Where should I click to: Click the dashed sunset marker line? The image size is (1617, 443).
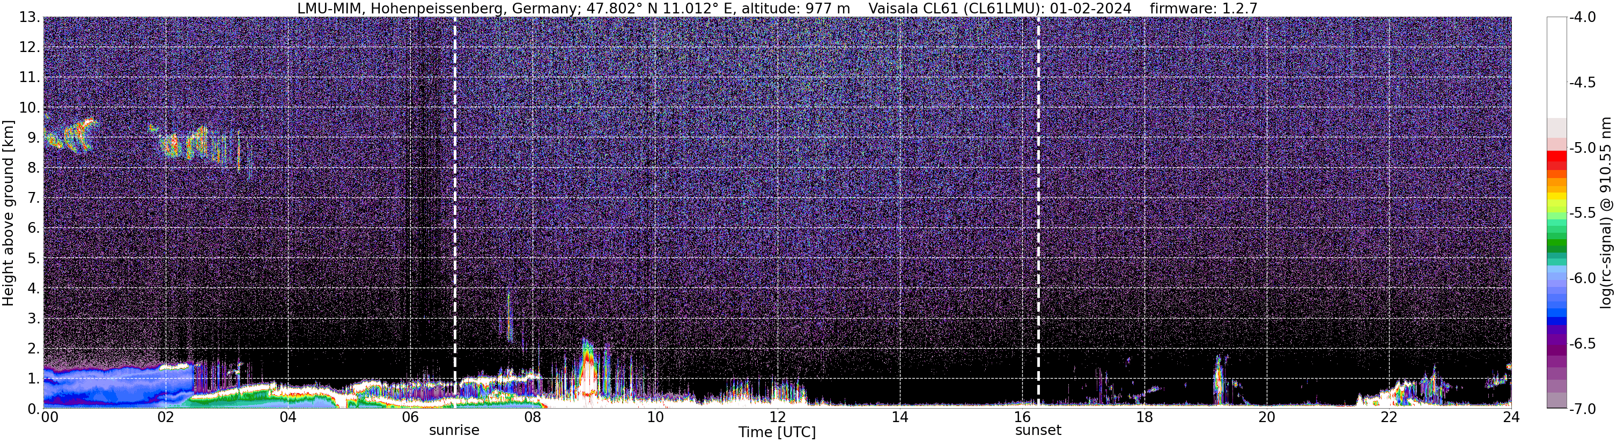click(1038, 212)
